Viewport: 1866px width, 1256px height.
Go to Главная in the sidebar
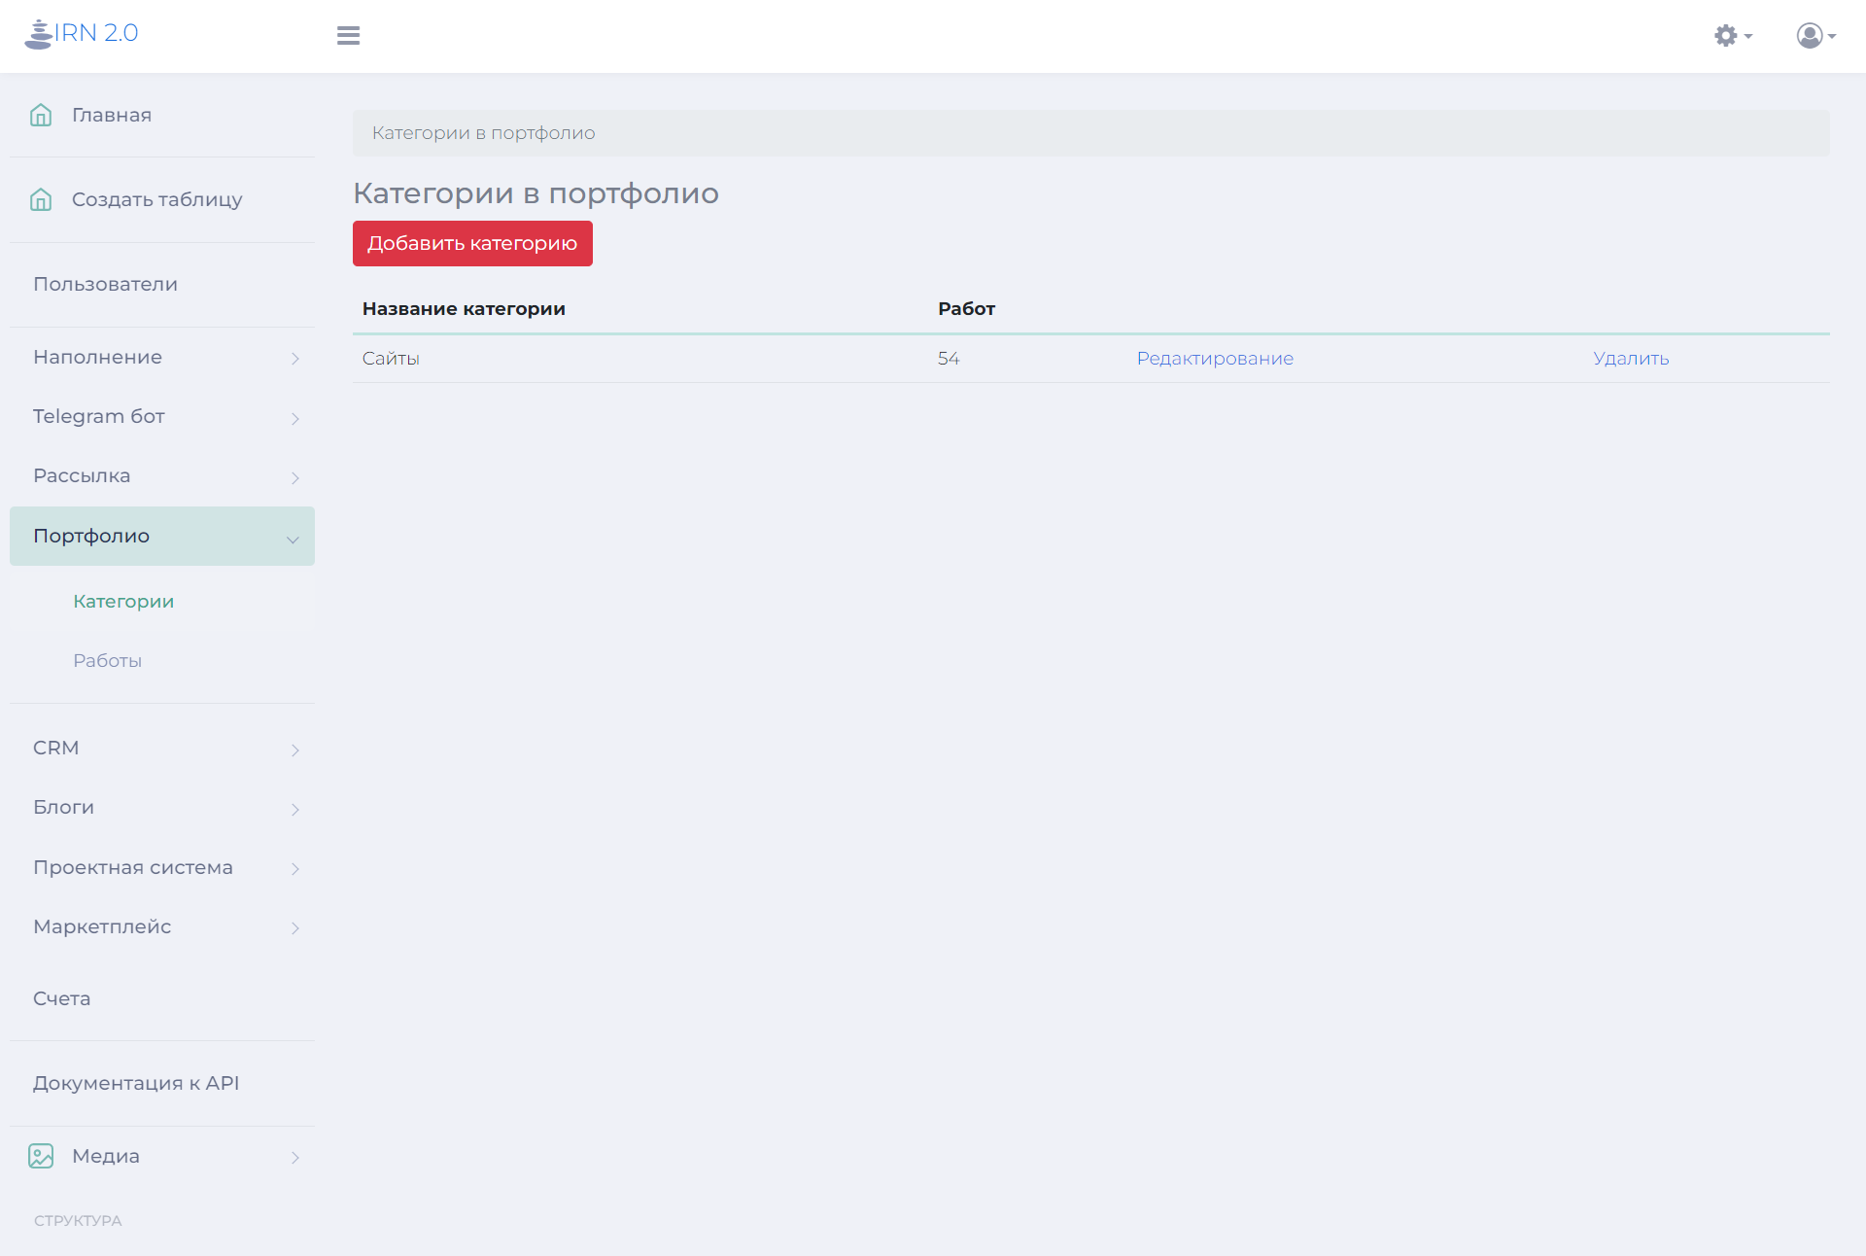coord(162,115)
